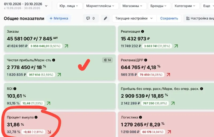Expand the Магазины filter
214x137 pixels.
coord(133,6)
